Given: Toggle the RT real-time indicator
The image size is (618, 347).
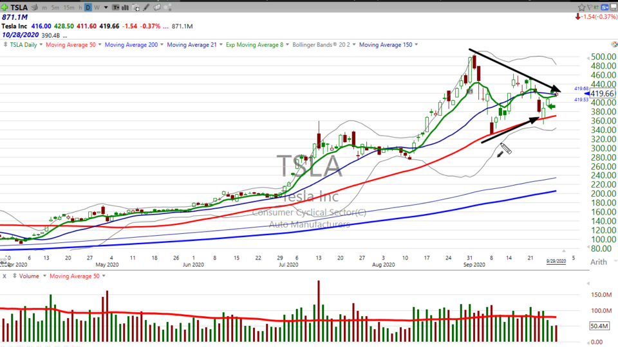Looking at the screenshot, I should pos(596,7).
